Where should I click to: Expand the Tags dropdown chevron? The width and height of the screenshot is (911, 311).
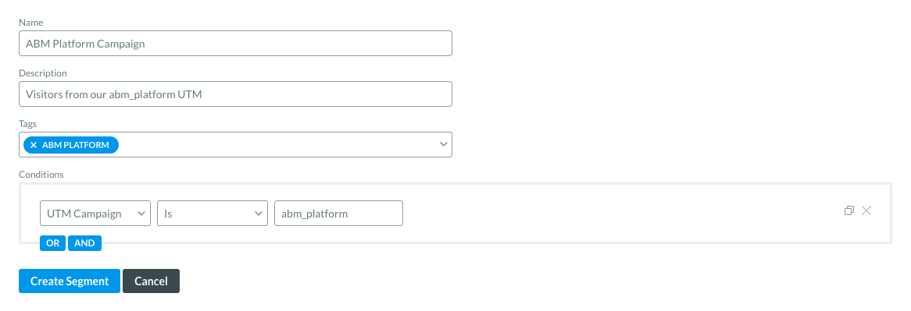point(443,144)
